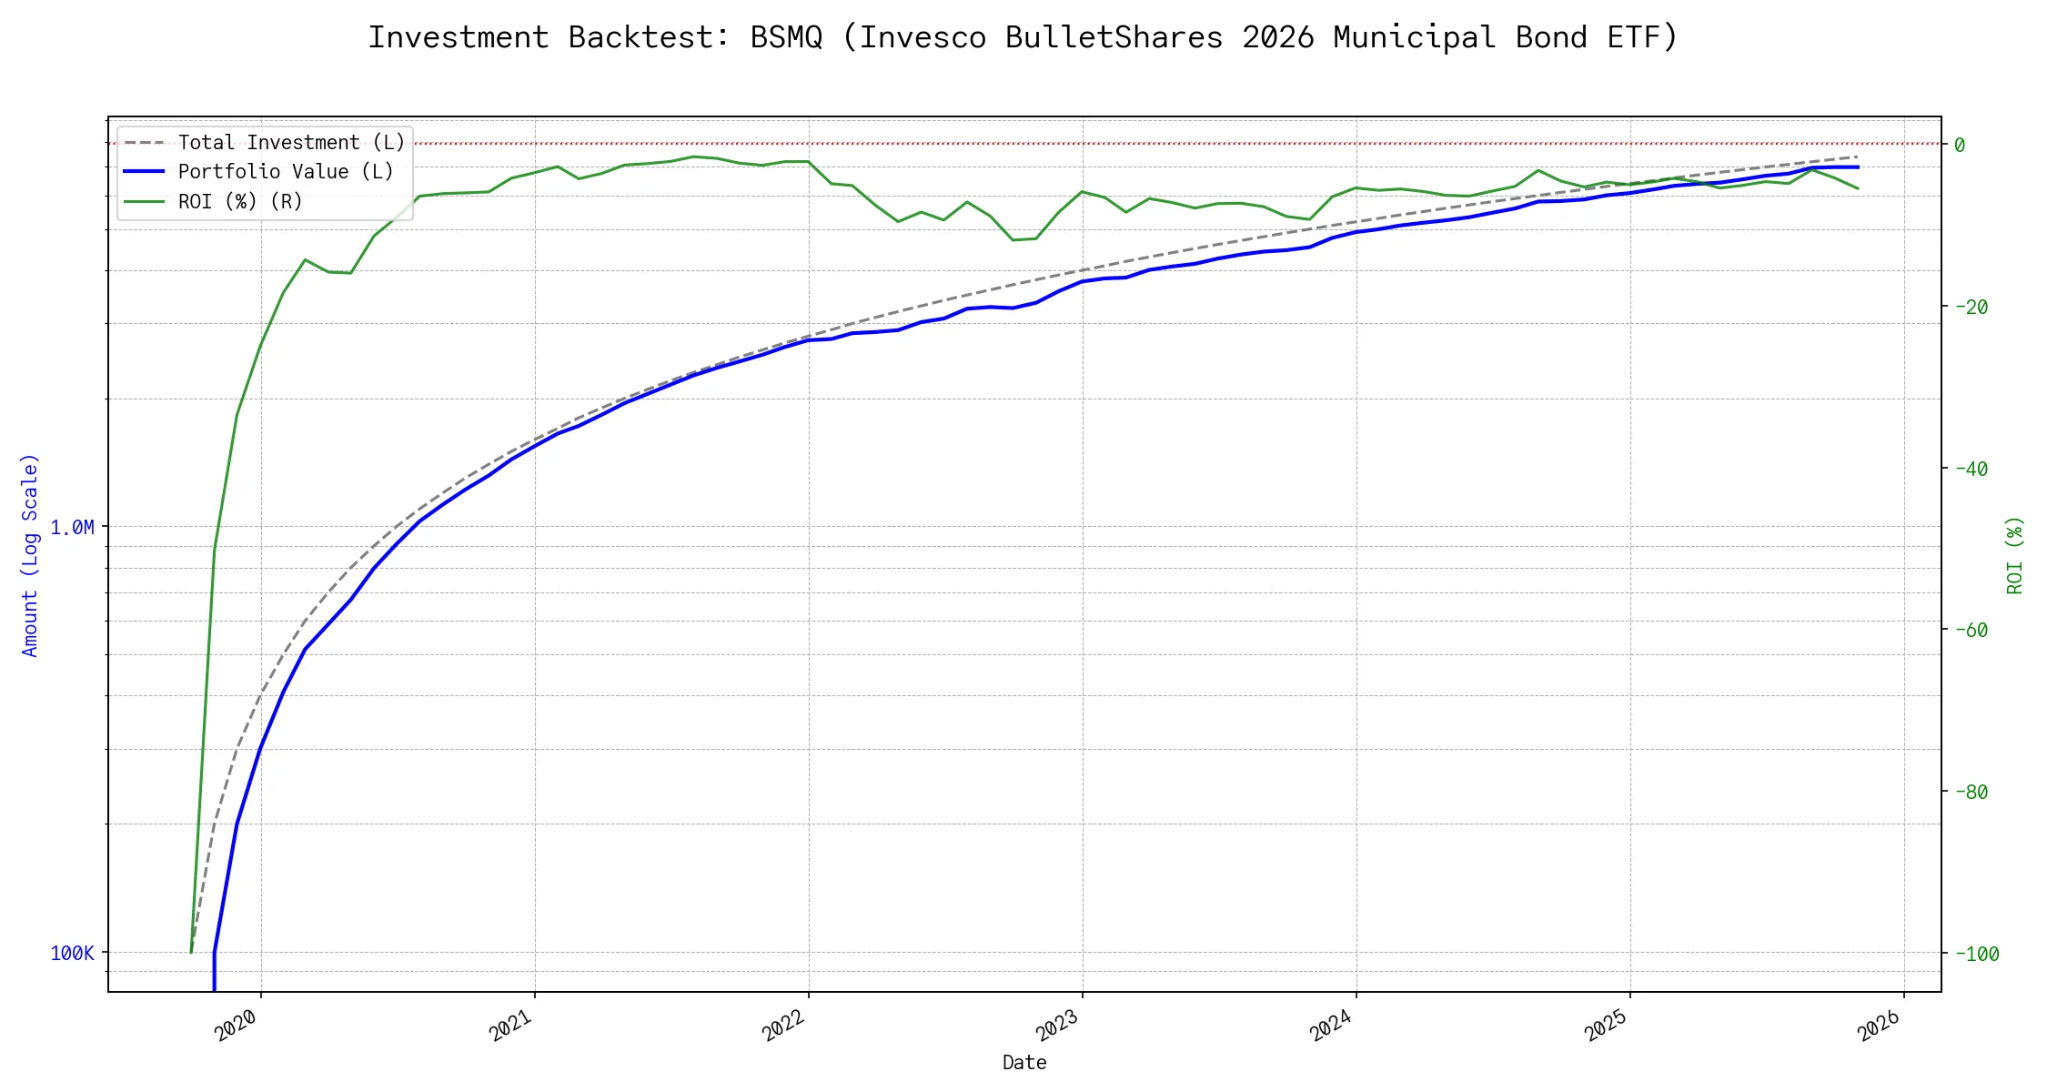This screenshot has width=2047, height=1092.
Task: Click the 1.0M left axis label
Action: [72, 528]
